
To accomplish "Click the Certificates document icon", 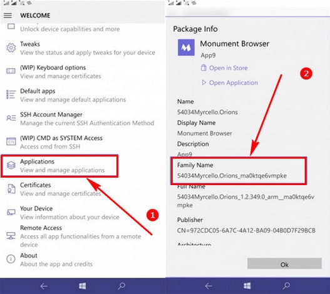I will 11,189.
